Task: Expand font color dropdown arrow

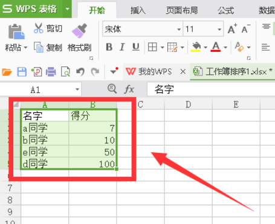Action: tap(225, 48)
